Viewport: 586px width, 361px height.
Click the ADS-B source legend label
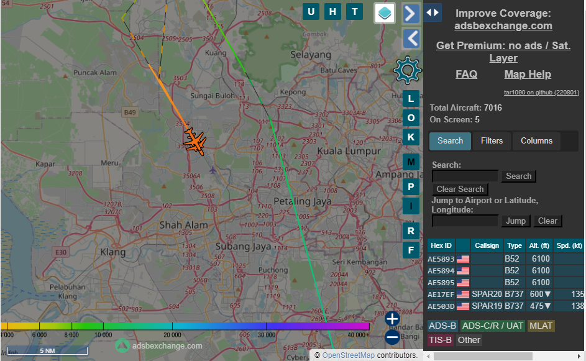pyautogui.click(x=442, y=326)
